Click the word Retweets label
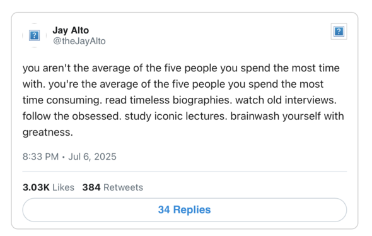Viewport: 372px width, 236px height. click(124, 187)
